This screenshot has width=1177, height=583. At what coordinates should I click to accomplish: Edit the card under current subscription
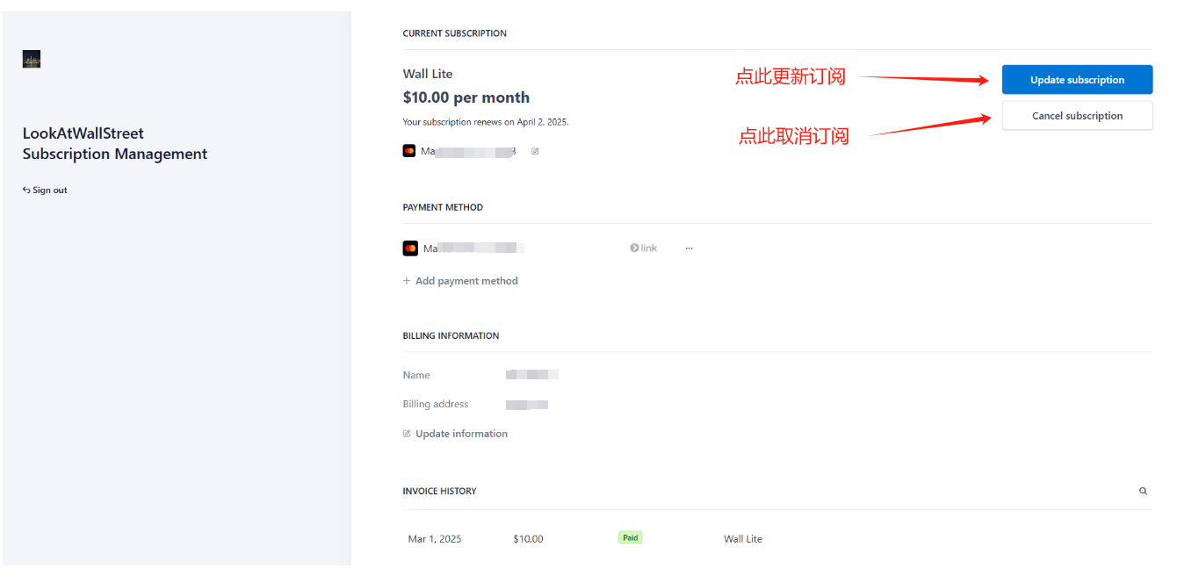click(535, 151)
